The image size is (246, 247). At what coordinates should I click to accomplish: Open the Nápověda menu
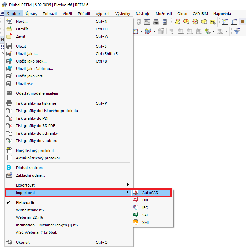[x=222, y=14]
